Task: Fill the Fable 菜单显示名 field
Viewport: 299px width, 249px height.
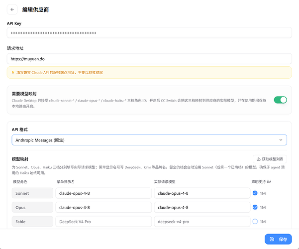Action: pos(103,222)
